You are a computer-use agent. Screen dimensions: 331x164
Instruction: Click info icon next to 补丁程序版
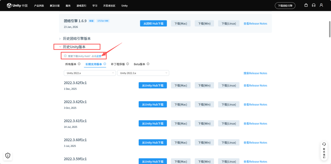(x=128, y=64)
